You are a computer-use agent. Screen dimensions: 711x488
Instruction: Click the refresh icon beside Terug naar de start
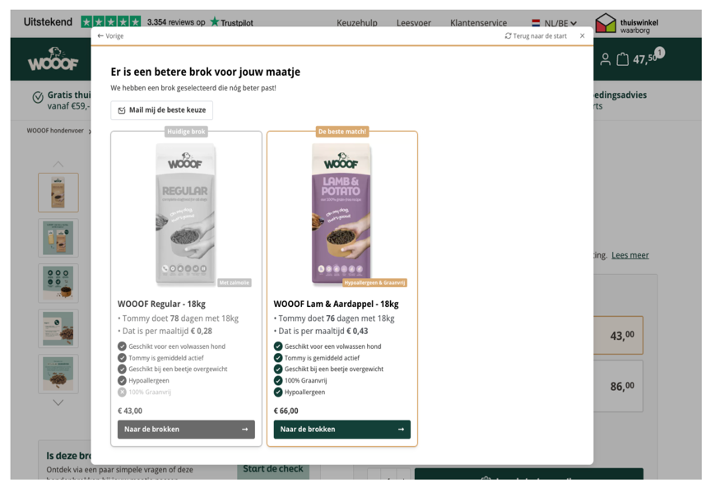(x=508, y=36)
